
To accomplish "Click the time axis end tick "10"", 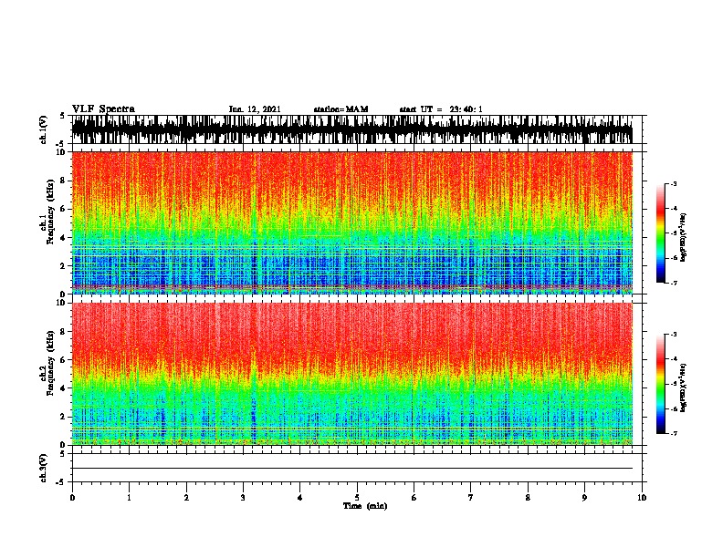I will coord(642,498).
